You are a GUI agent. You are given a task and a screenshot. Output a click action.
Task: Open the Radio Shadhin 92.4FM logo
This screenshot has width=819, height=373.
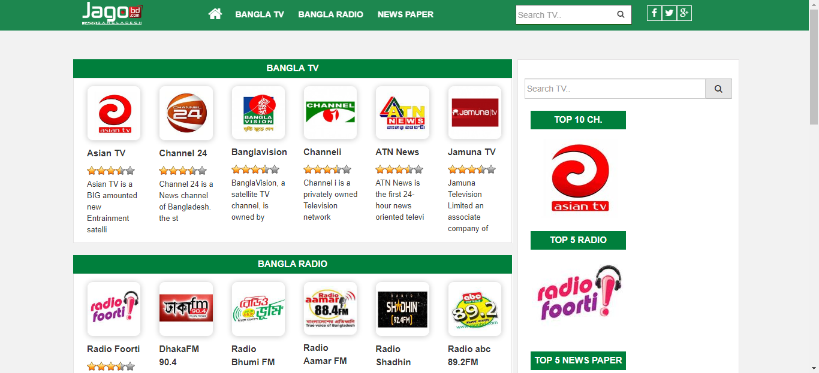[402, 308]
